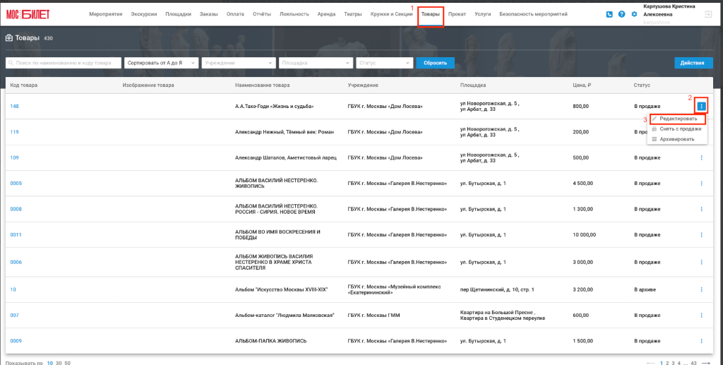Open the three-dot menu for product 007
The width and height of the screenshot is (723, 365).
click(x=701, y=315)
